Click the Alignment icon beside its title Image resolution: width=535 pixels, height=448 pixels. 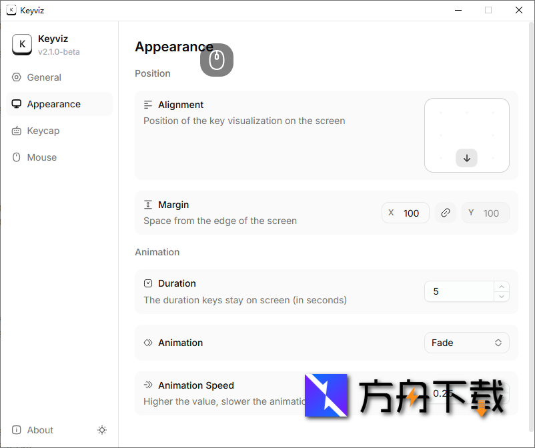point(148,105)
